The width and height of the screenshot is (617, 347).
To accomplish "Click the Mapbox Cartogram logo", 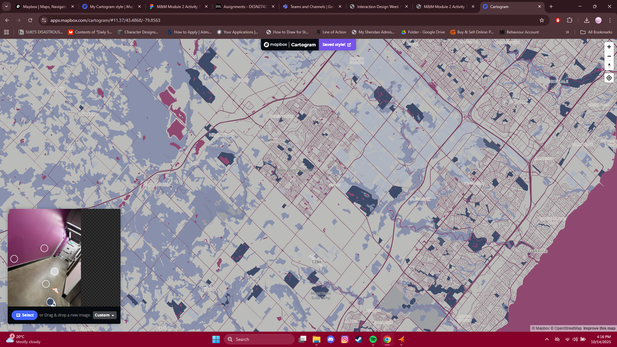I will pyautogui.click(x=289, y=45).
